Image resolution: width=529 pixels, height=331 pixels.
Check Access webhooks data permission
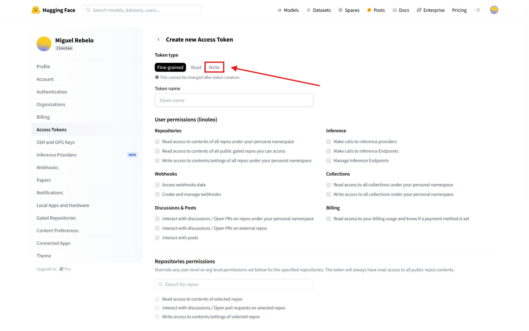coord(157,185)
